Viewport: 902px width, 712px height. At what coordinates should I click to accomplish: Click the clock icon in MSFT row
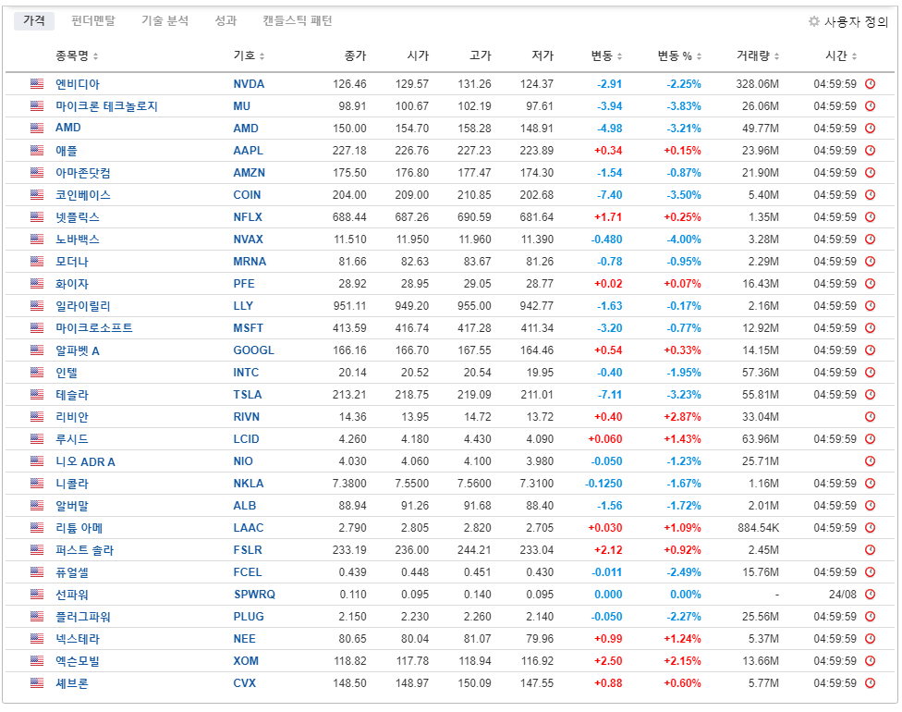click(x=871, y=328)
